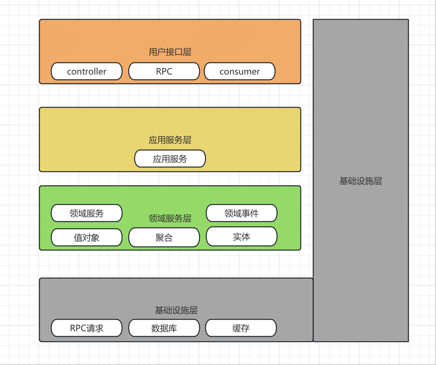Viewport: 436px width, 365px height.
Task: Click the 数据库 rounded box
Action: pyautogui.click(x=164, y=328)
